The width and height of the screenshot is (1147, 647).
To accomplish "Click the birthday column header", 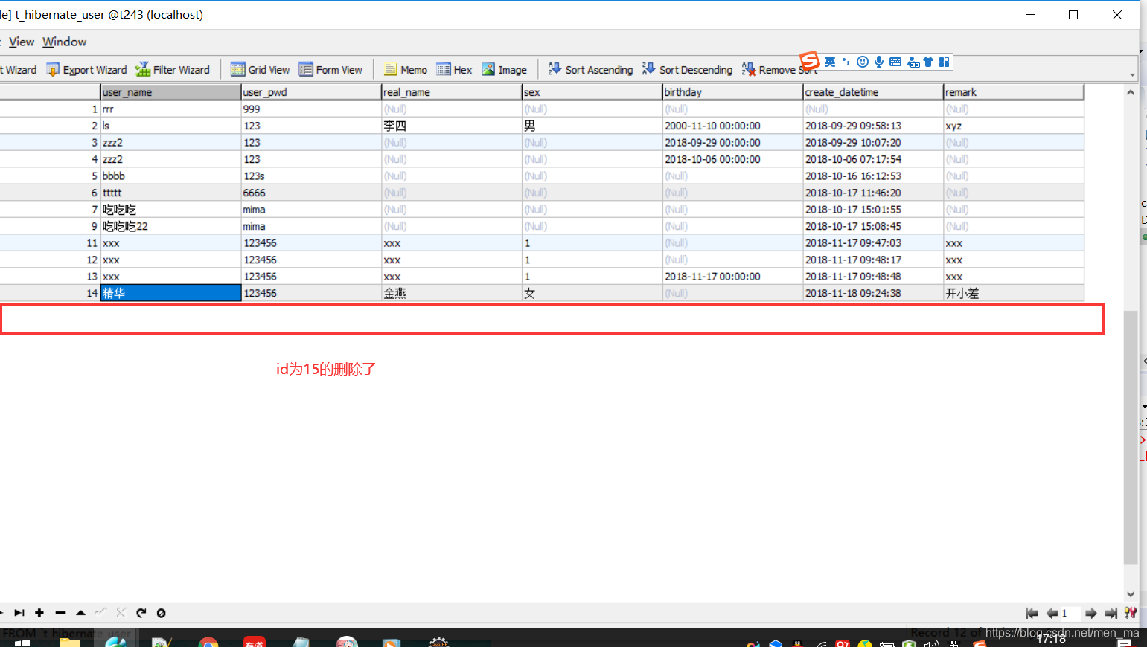I will click(x=733, y=92).
